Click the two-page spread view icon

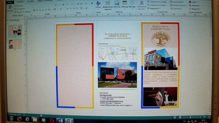point(180,117)
